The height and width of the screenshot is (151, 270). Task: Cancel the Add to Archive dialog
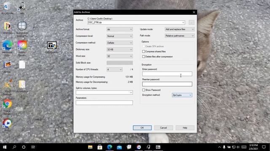163,128
